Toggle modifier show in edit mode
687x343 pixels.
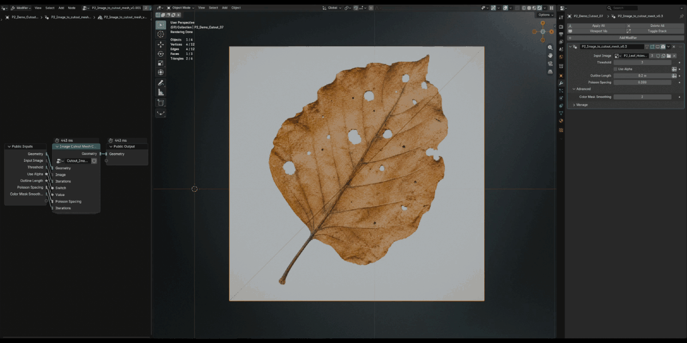[x=652, y=46]
